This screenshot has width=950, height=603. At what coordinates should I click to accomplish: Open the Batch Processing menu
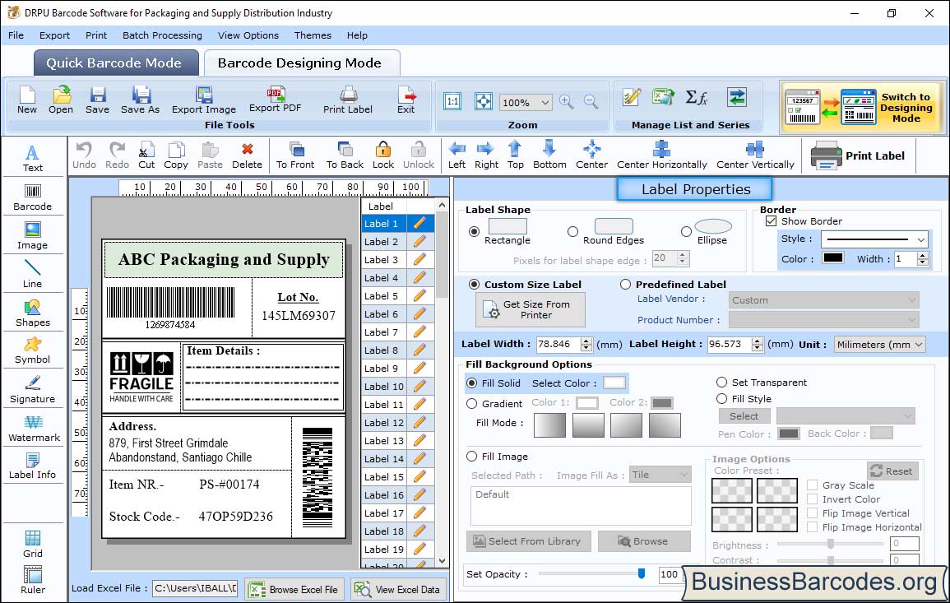click(x=162, y=35)
